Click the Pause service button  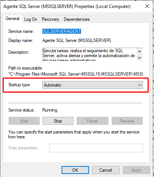point(92,121)
